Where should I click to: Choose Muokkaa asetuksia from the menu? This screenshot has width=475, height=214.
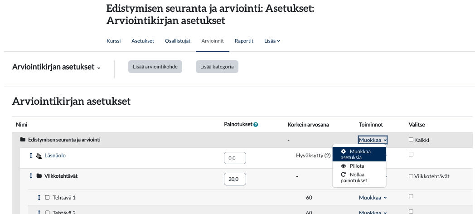(x=359, y=154)
